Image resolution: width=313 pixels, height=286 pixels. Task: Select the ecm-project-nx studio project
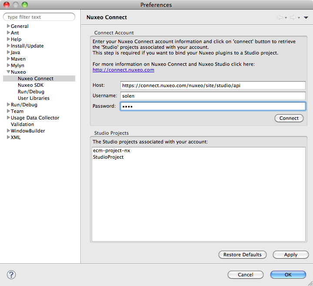click(112, 150)
